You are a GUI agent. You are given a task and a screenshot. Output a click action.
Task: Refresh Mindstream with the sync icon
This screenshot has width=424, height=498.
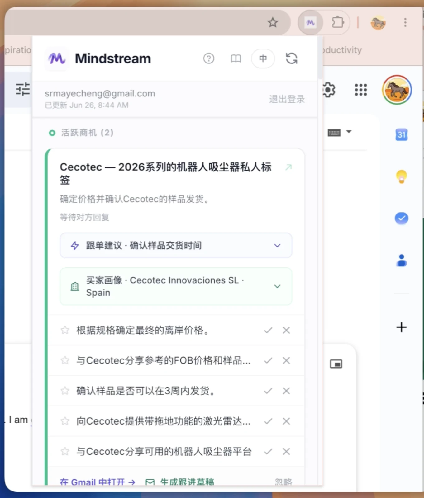[x=292, y=58]
